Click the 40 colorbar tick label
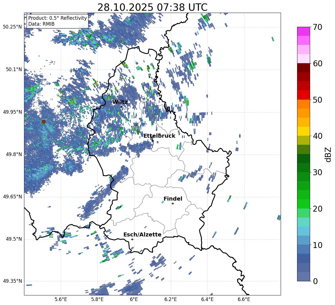Image resolution: width=335 pixels, height=305 pixels. pos(317,136)
